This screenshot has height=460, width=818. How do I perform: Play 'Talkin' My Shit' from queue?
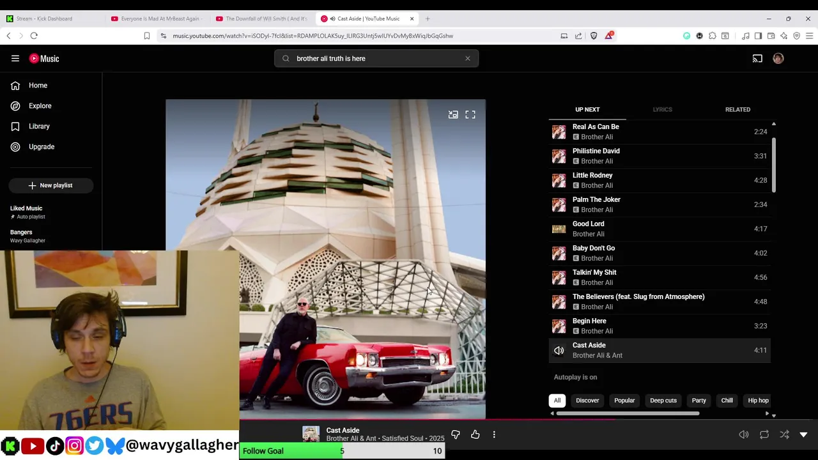tap(660, 277)
